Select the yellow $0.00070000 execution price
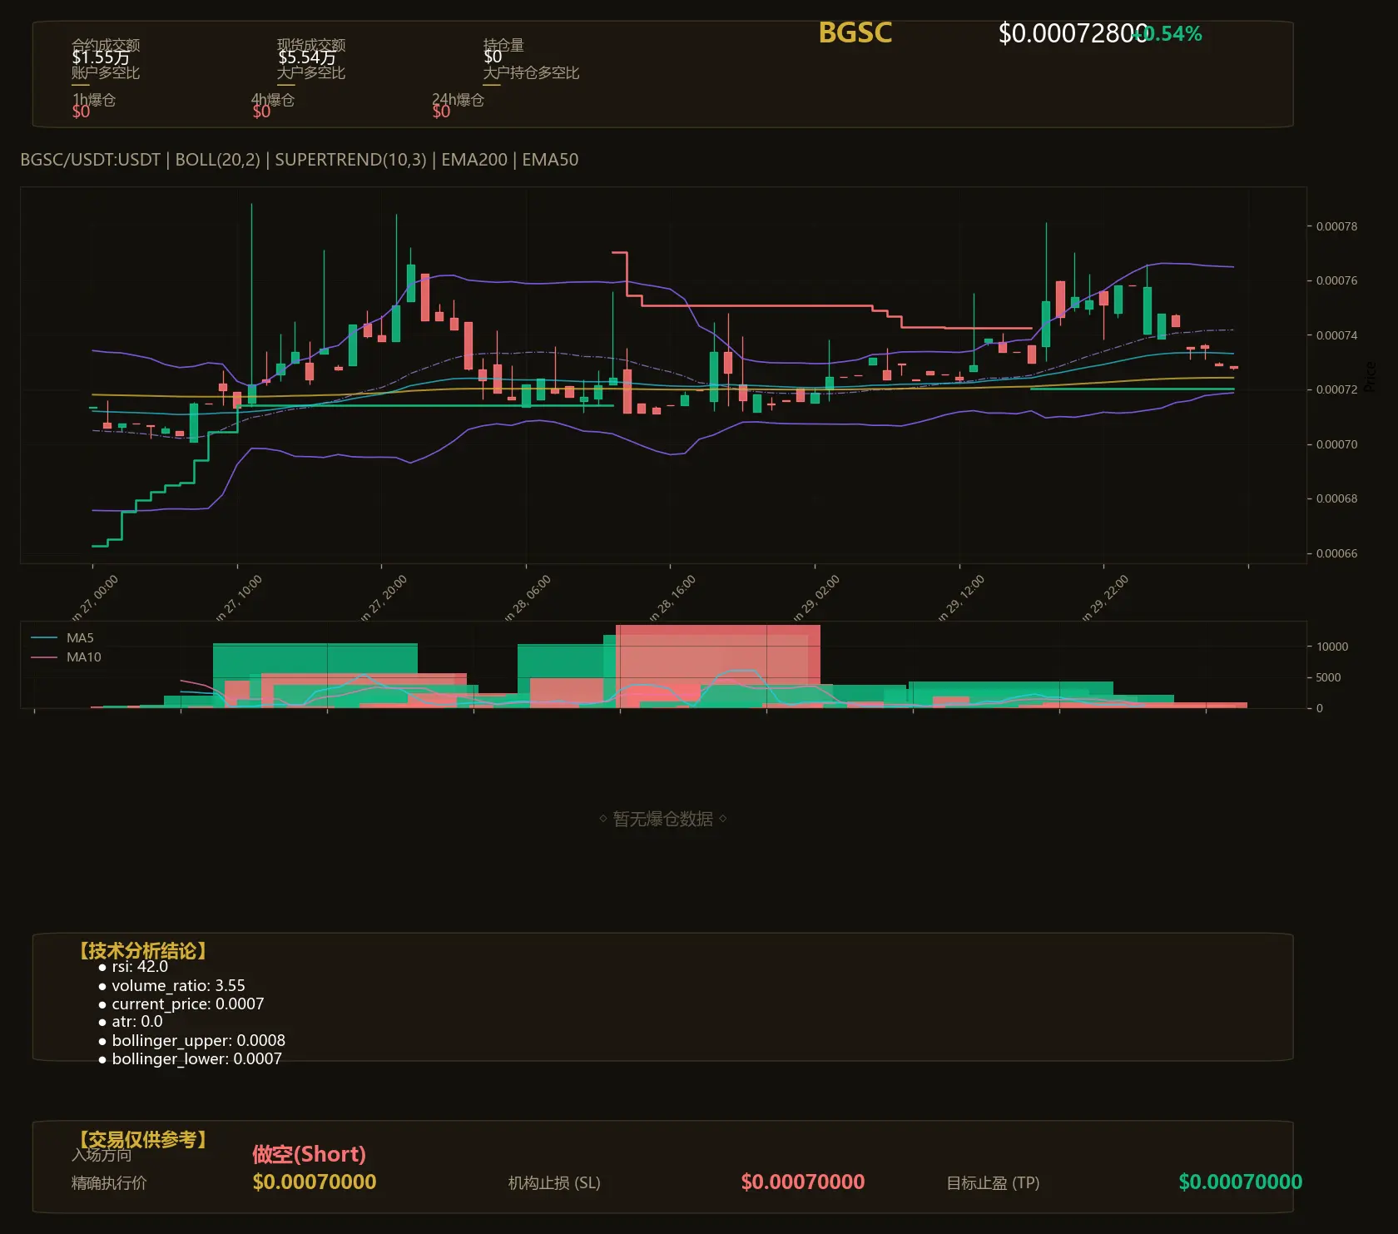Screen dimensions: 1398x1234 point(315,1182)
